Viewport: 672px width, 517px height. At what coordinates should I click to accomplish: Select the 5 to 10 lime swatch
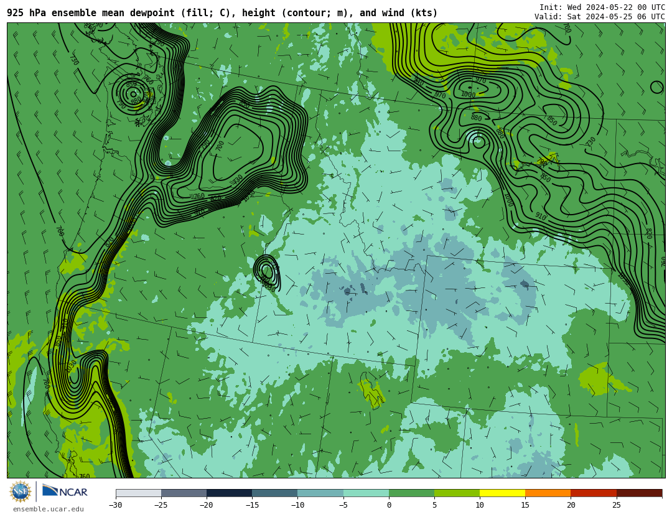tap(457, 493)
